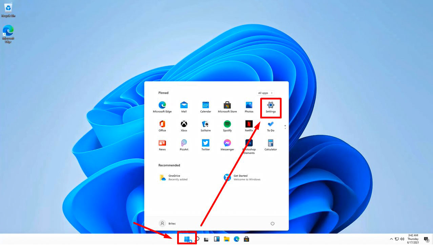Image resolution: width=433 pixels, height=245 pixels.
Task: Open the Twitter app
Action: [206, 145]
